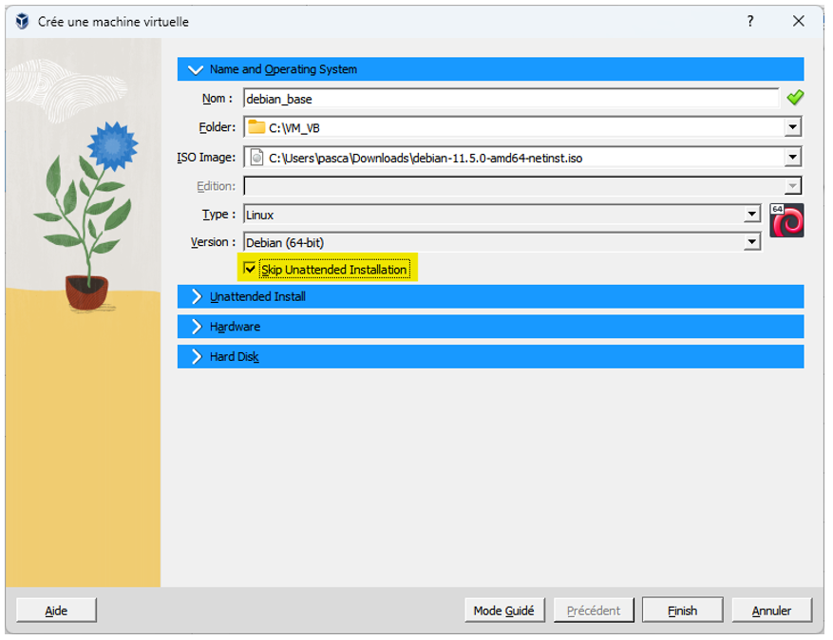Click the Version label
Viewport: 833px width, 640px height.
coord(213,242)
